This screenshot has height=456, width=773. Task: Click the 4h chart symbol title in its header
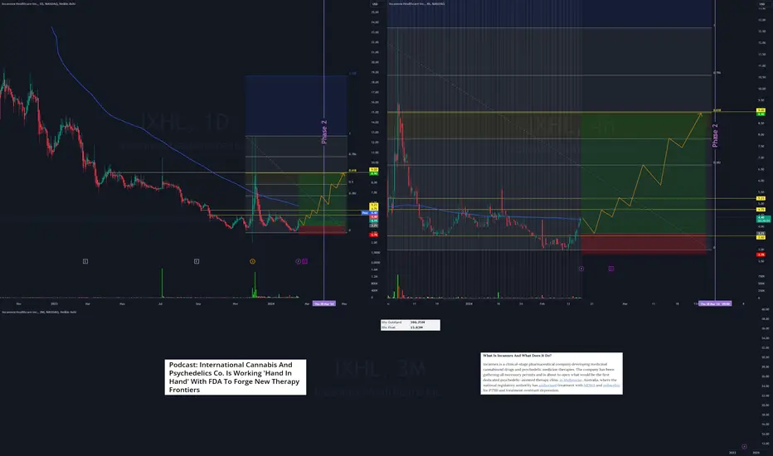click(x=416, y=3)
